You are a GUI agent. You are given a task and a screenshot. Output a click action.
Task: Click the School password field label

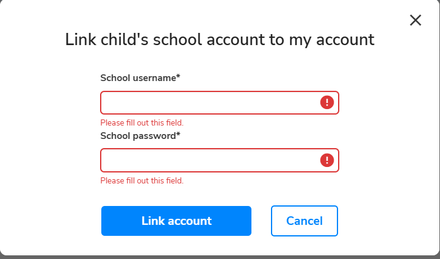click(x=138, y=135)
